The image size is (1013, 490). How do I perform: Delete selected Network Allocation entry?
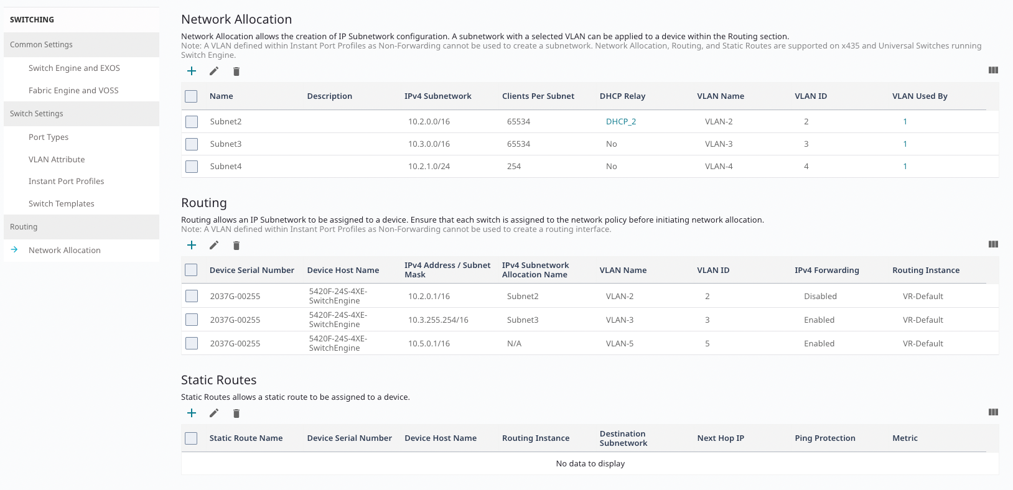236,72
